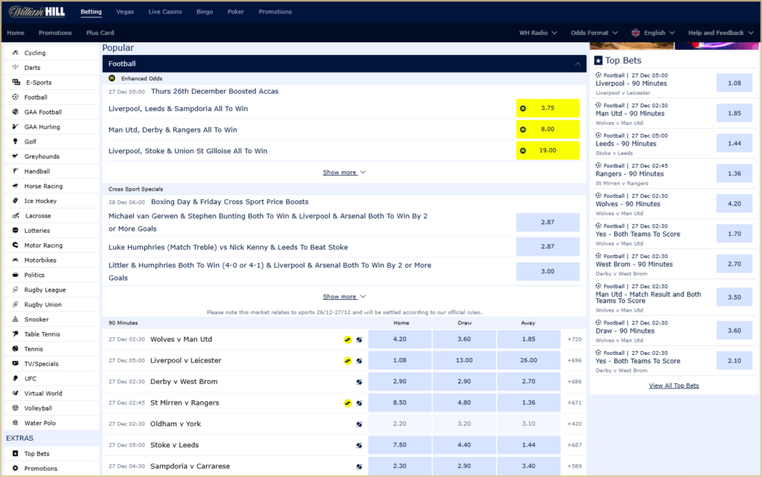Switch to the Vegas tab
The height and width of the screenshot is (477, 762).
(x=125, y=12)
